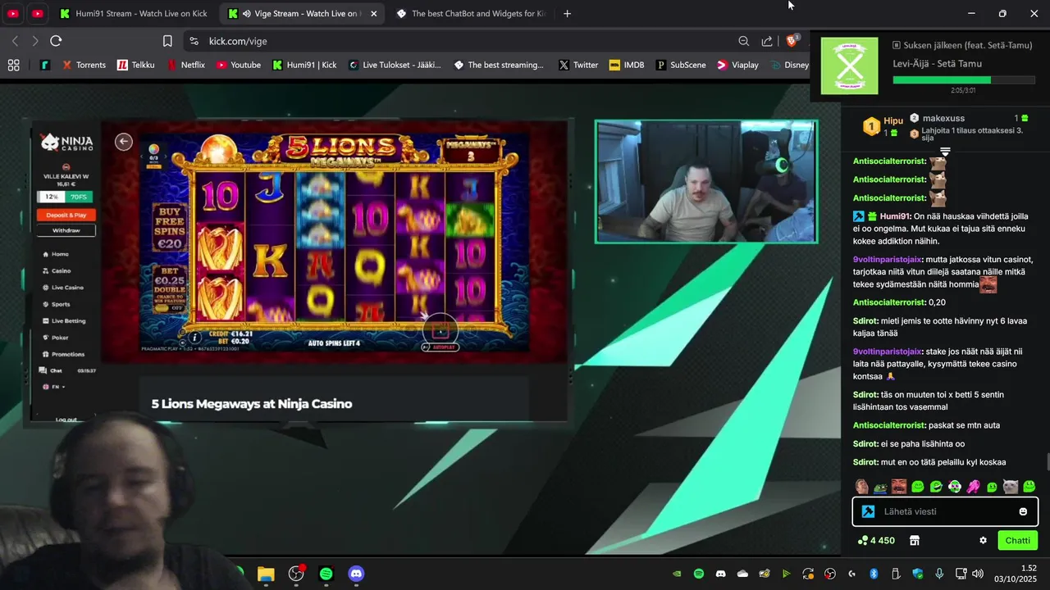This screenshot has width=1050, height=590.
Task: Open File Explorer from the taskbar
Action: click(266, 574)
